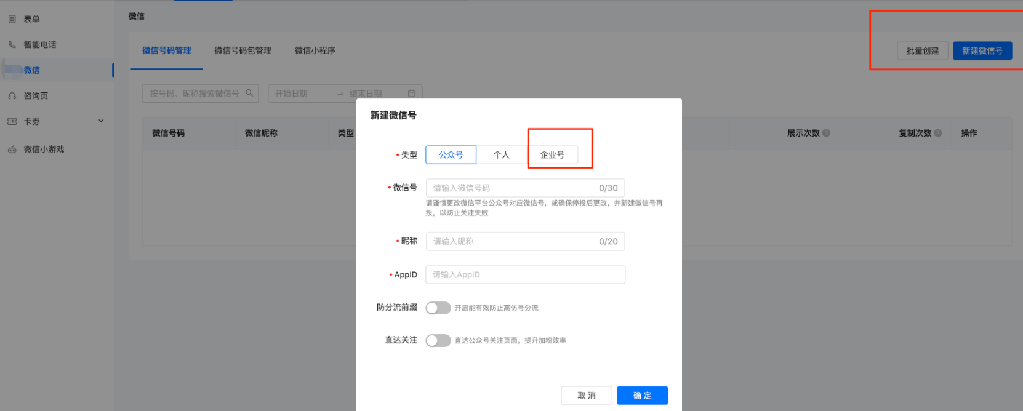Toggle the 直达关注 switch
1023x411 pixels.
[x=438, y=340]
